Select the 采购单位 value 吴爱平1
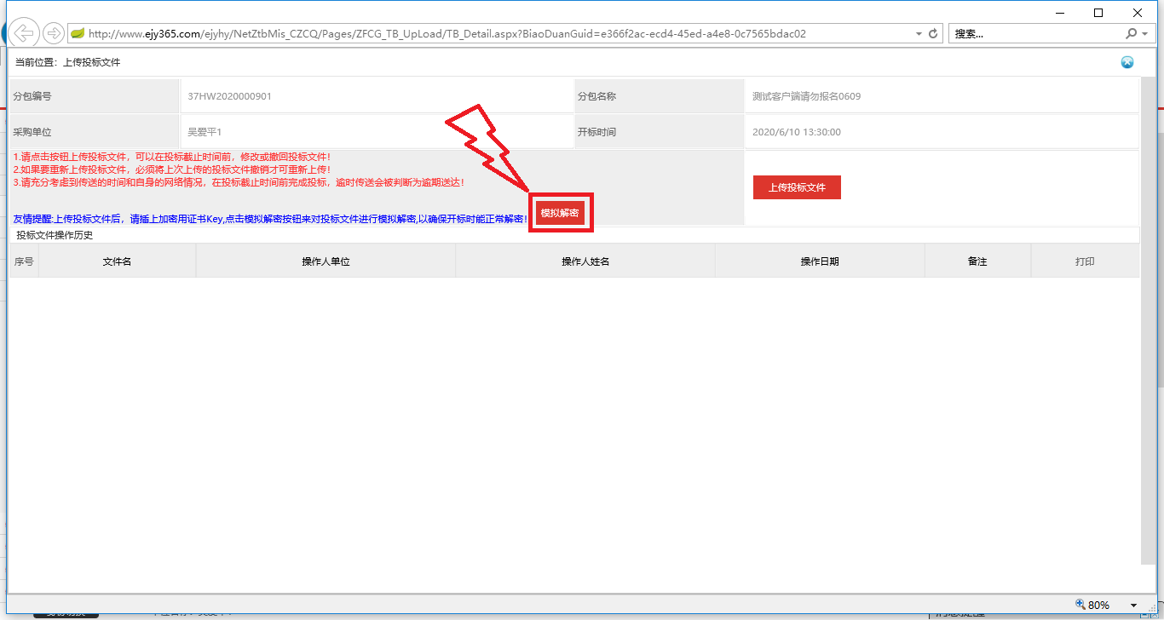The height and width of the screenshot is (620, 1164). [205, 132]
